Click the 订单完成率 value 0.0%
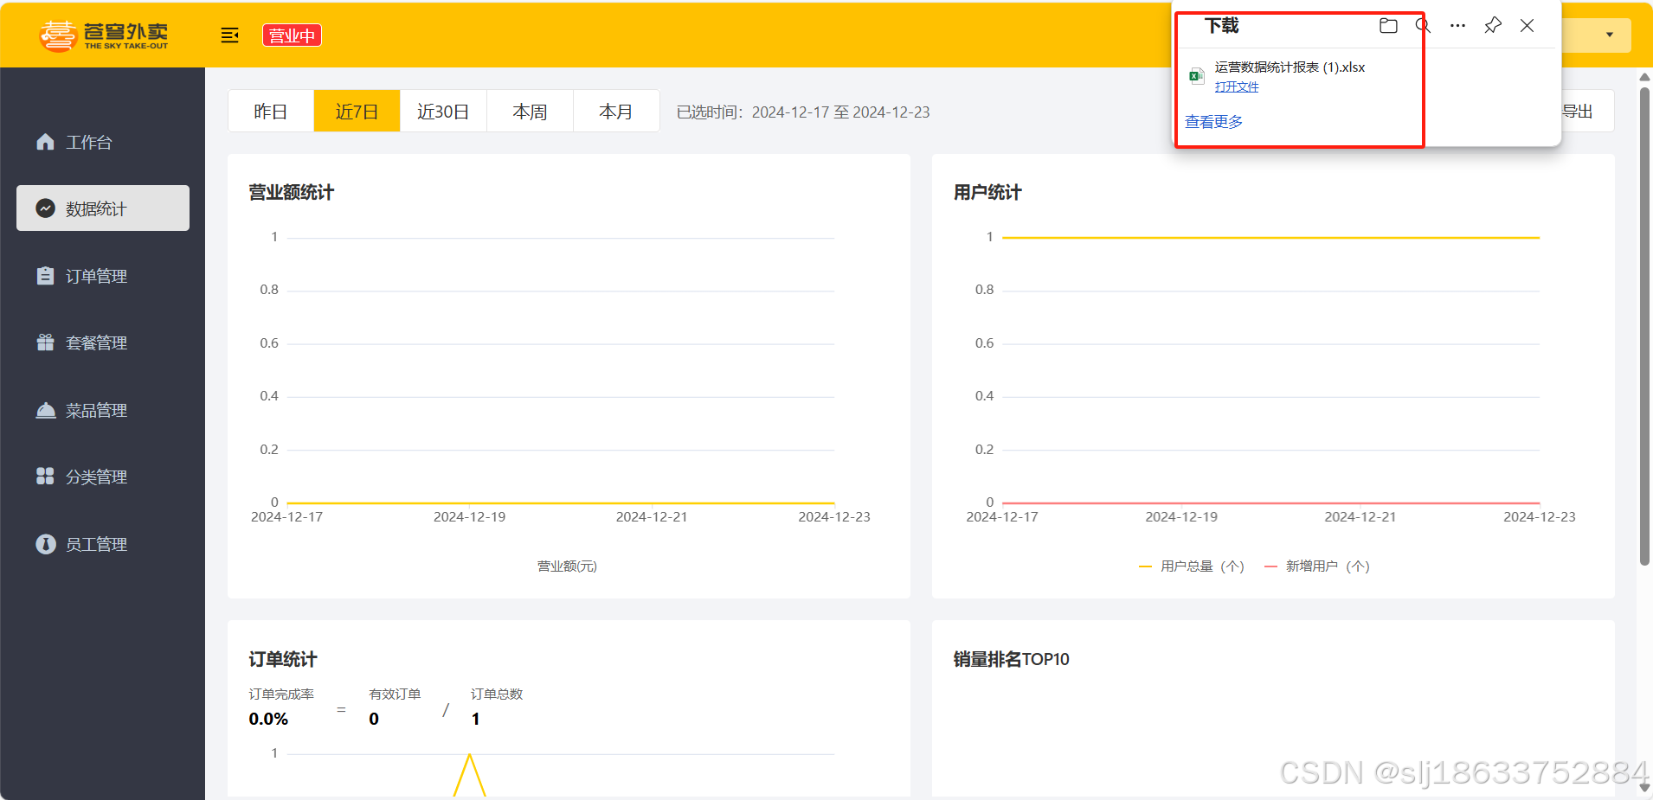Image resolution: width=1653 pixels, height=800 pixels. (268, 719)
